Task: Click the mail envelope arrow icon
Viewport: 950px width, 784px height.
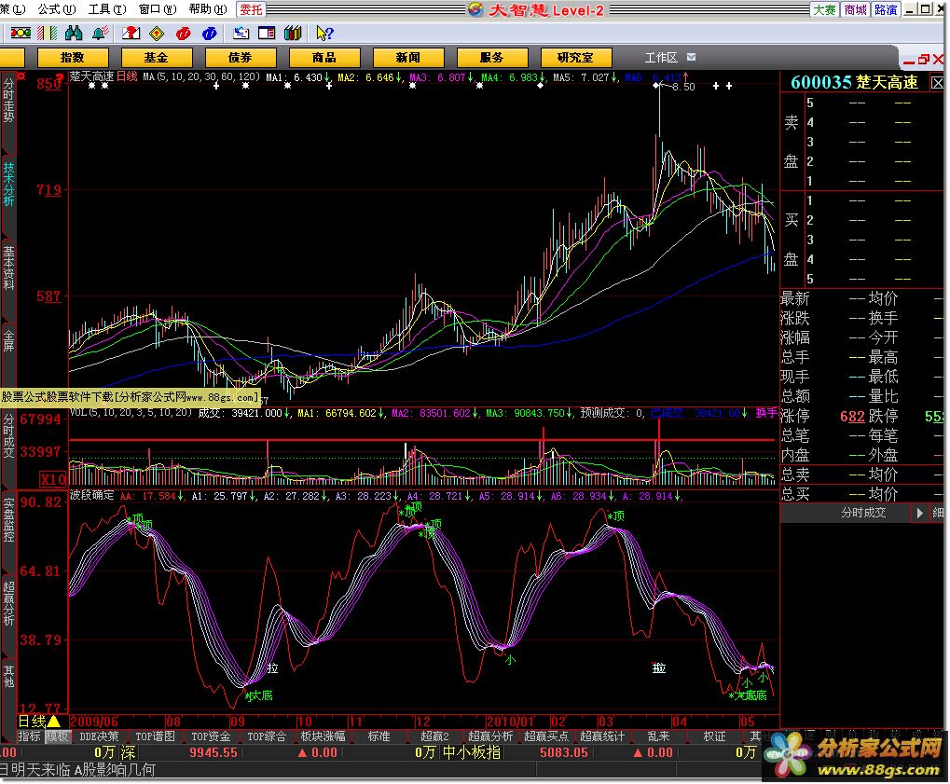Action: coord(241,34)
